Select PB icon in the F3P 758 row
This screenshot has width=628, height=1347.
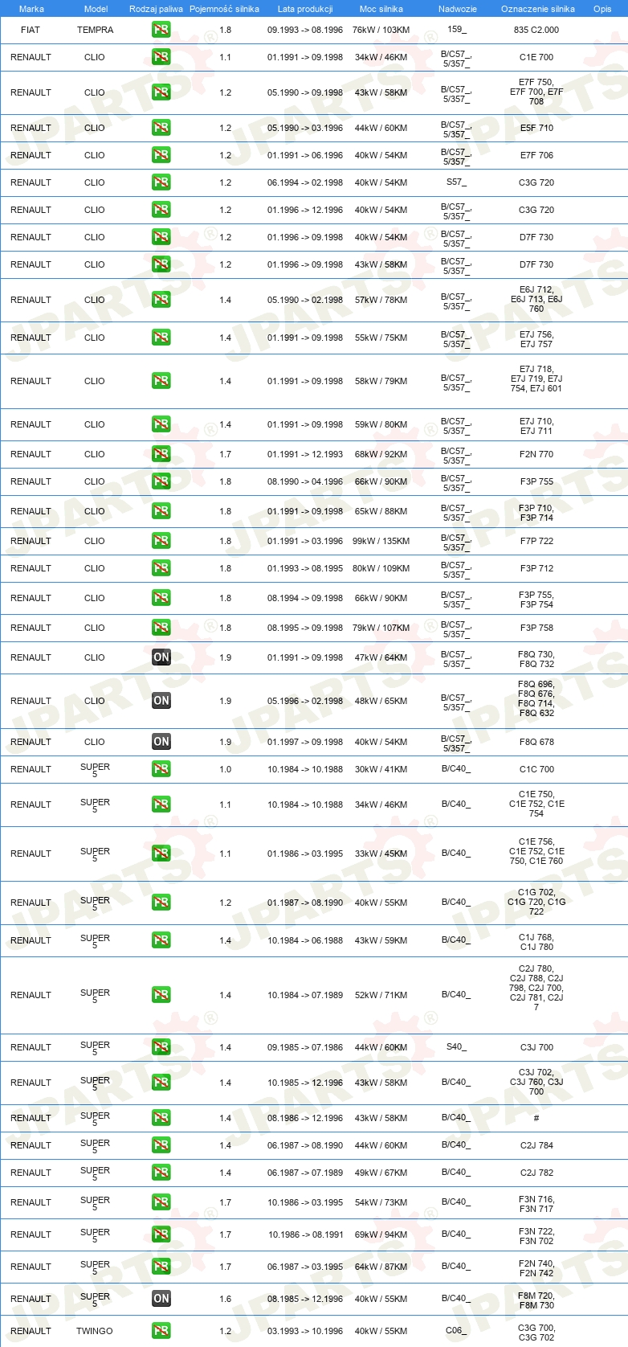[x=161, y=628]
